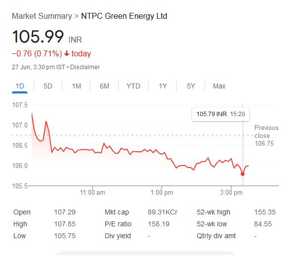
Task: Select the 1D time range tab
Action: click(20, 86)
